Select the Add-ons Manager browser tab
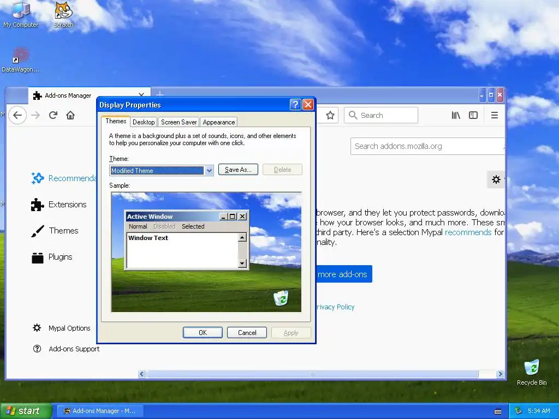Screen dimensions: 559x419 (89, 95)
